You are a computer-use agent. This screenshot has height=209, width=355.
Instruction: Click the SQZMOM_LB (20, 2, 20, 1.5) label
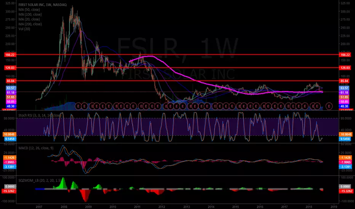pyautogui.click(x=40, y=180)
